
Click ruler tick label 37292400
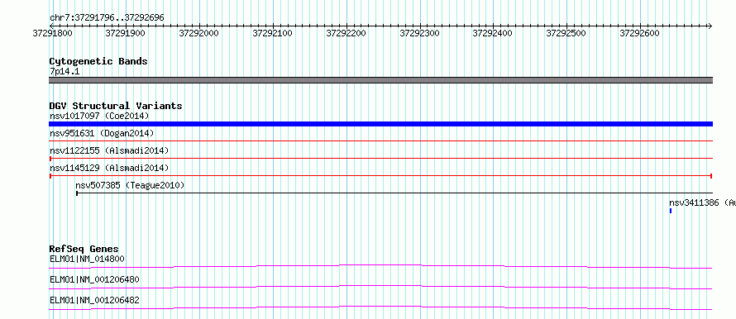coord(492,33)
